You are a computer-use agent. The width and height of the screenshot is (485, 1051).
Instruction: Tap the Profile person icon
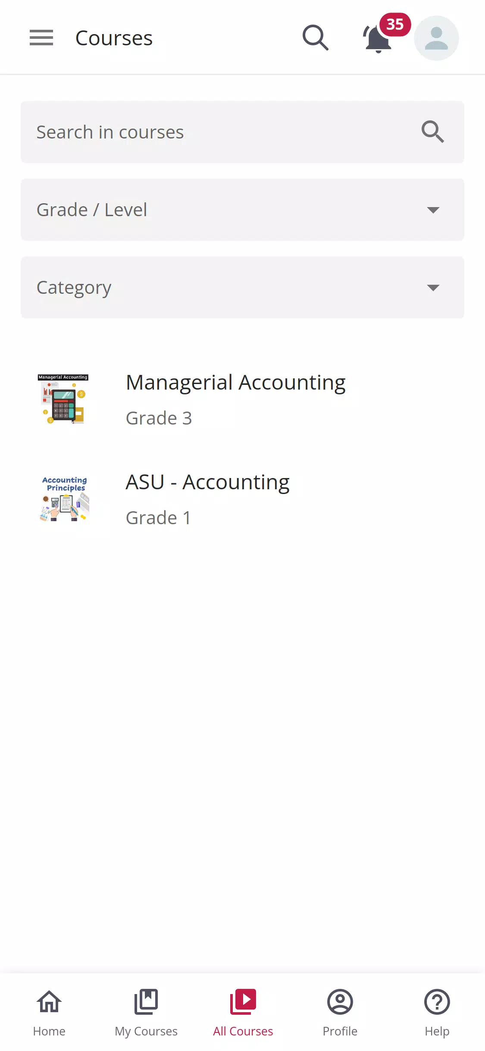point(340,1001)
